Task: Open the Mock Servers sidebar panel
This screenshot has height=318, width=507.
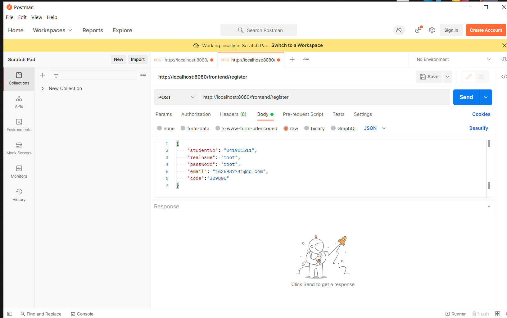Action: point(19,149)
